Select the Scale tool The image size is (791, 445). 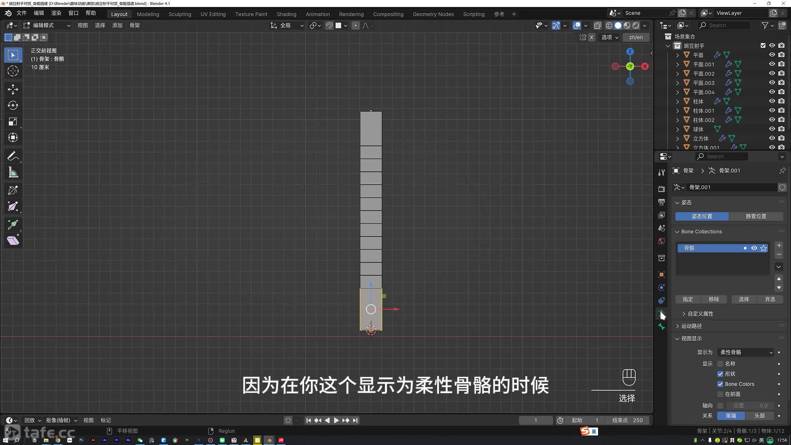point(13,122)
